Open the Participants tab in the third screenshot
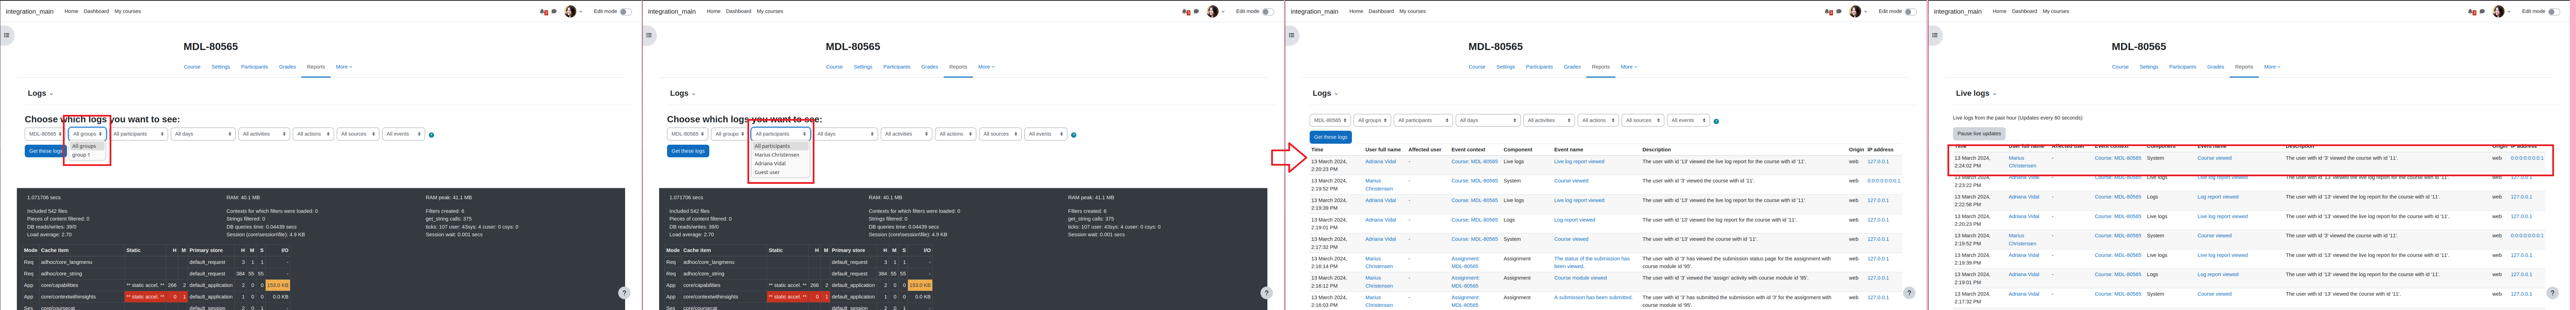The image size is (2576, 310). tap(1539, 67)
